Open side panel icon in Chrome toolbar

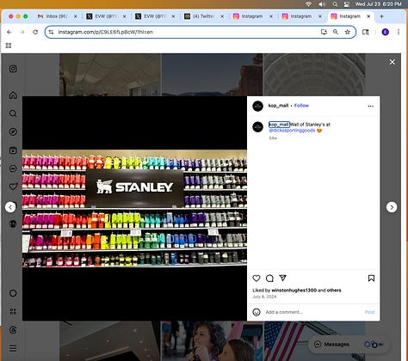[366, 32]
